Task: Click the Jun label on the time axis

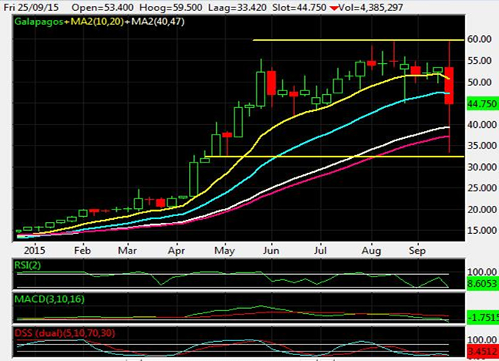Action: 273,249
